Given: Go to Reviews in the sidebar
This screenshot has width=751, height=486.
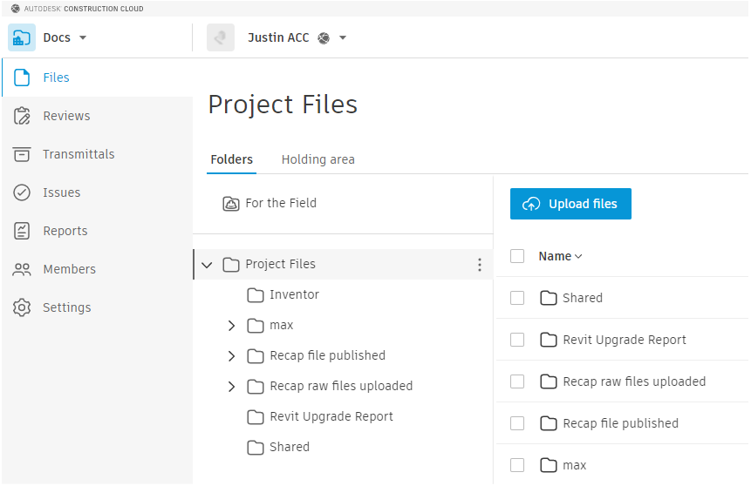Looking at the screenshot, I should 97,116.
